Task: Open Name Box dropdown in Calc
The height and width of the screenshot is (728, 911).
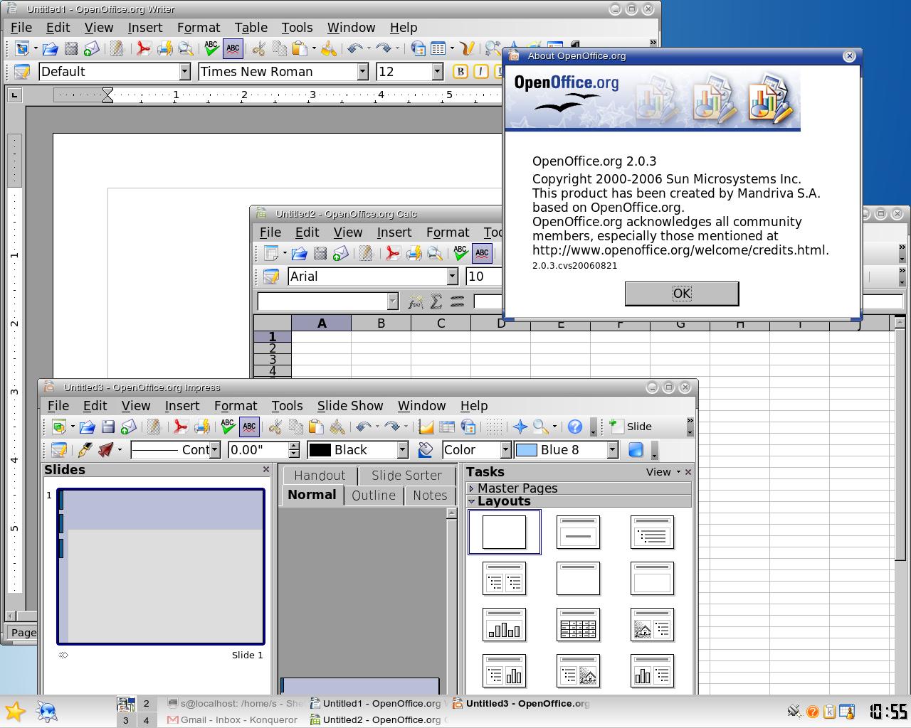Action: coord(392,301)
